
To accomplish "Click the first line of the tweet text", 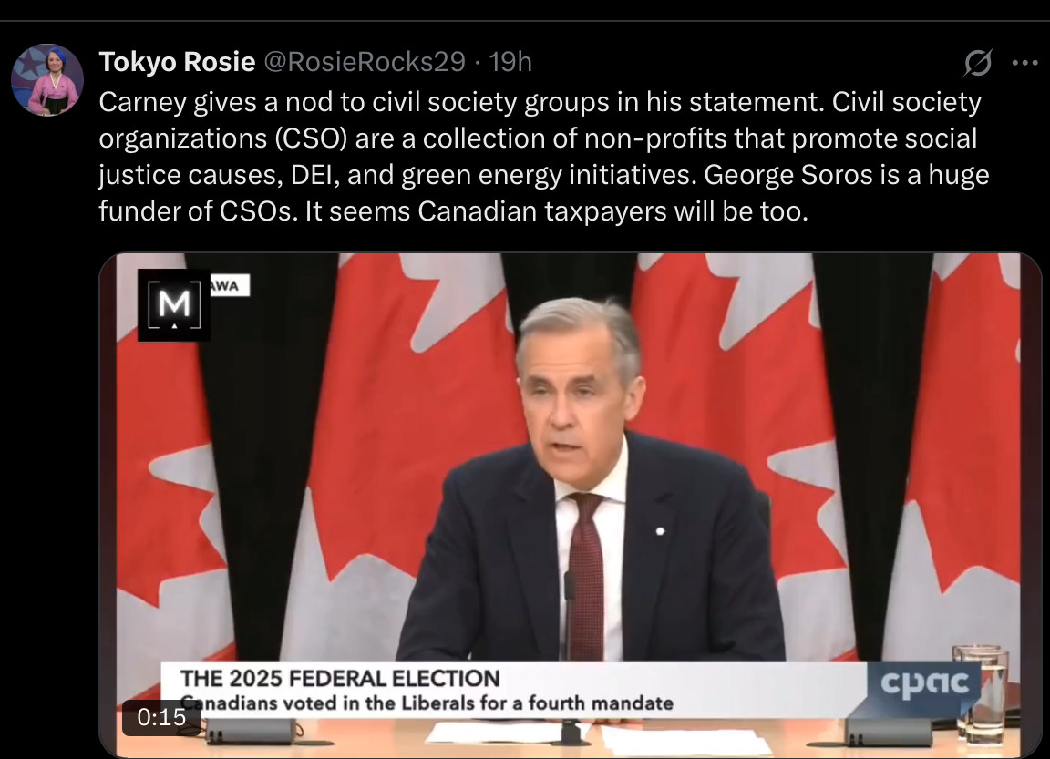I will (x=540, y=101).
